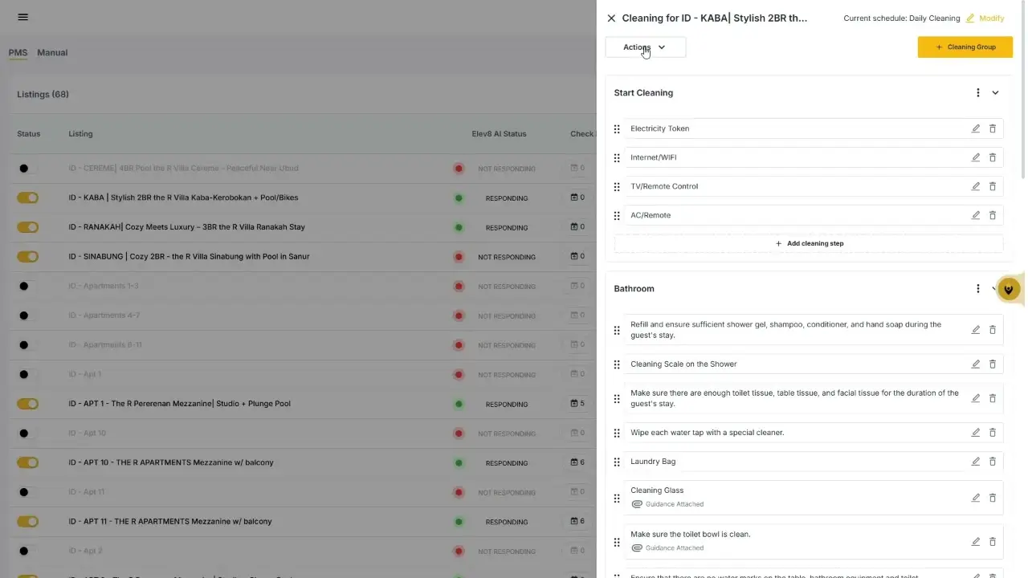
Task: Delete the Wipe each water tap step
Action: click(x=993, y=433)
